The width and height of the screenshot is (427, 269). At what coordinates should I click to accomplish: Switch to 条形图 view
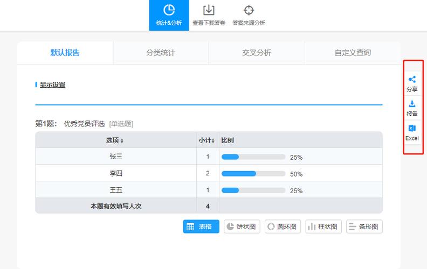coord(364,226)
